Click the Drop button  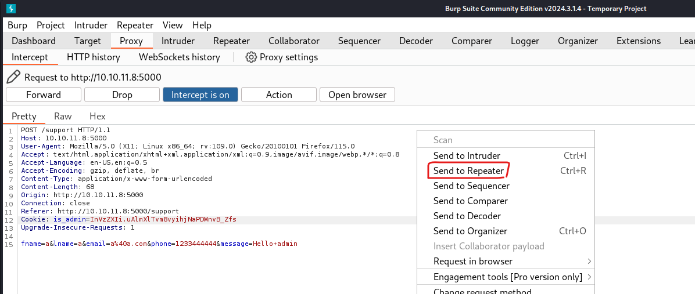(122, 95)
